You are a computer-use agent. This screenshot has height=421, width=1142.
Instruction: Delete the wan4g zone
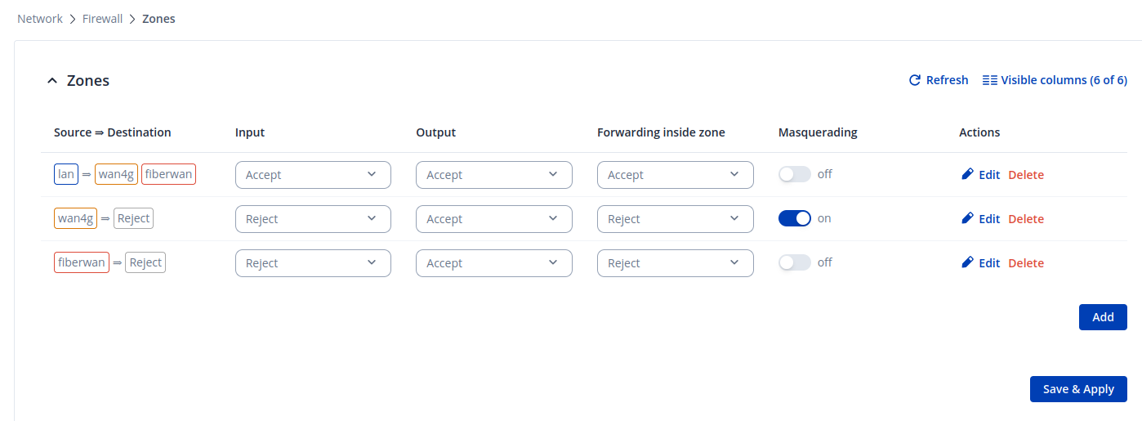click(1026, 219)
